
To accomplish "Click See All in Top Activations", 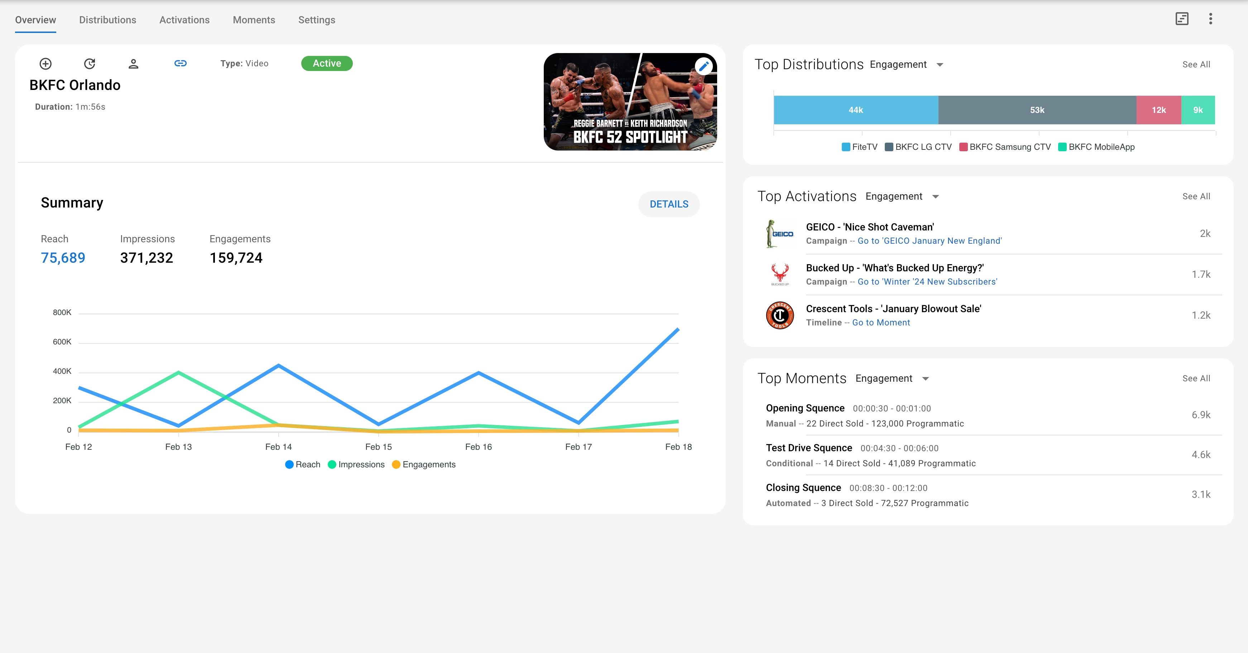I will point(1196,196).
